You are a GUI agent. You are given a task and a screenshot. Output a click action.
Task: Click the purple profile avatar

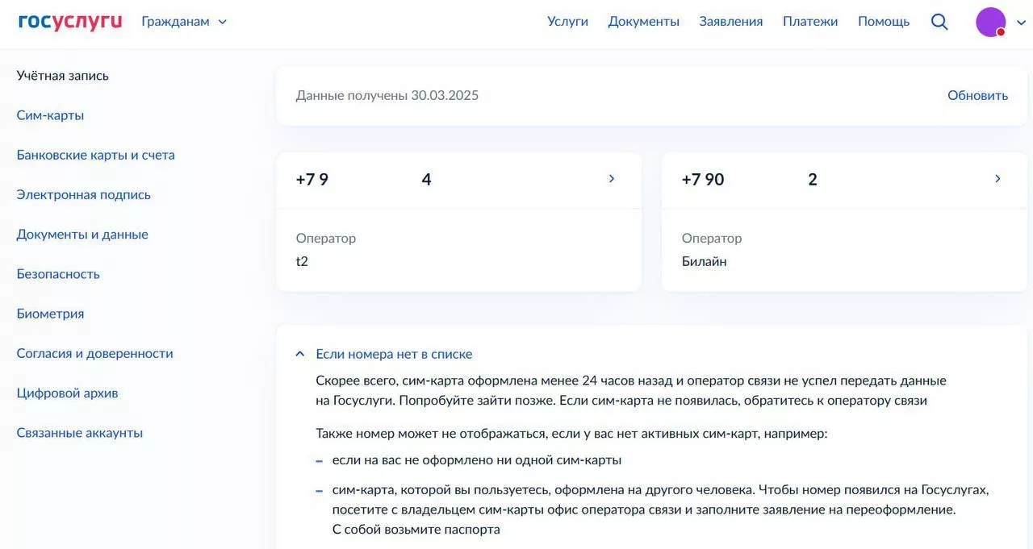click(x=990, y=22)
